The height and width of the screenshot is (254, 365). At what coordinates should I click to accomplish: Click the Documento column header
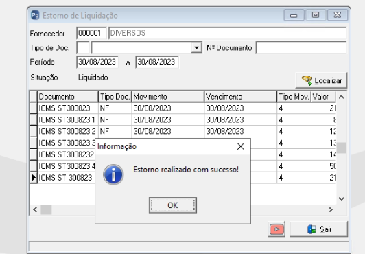click(x=68, y=97)
